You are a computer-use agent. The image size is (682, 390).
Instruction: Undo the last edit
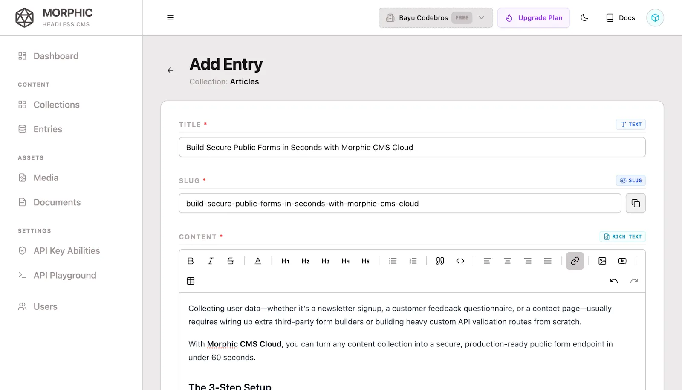click(614, 281)
